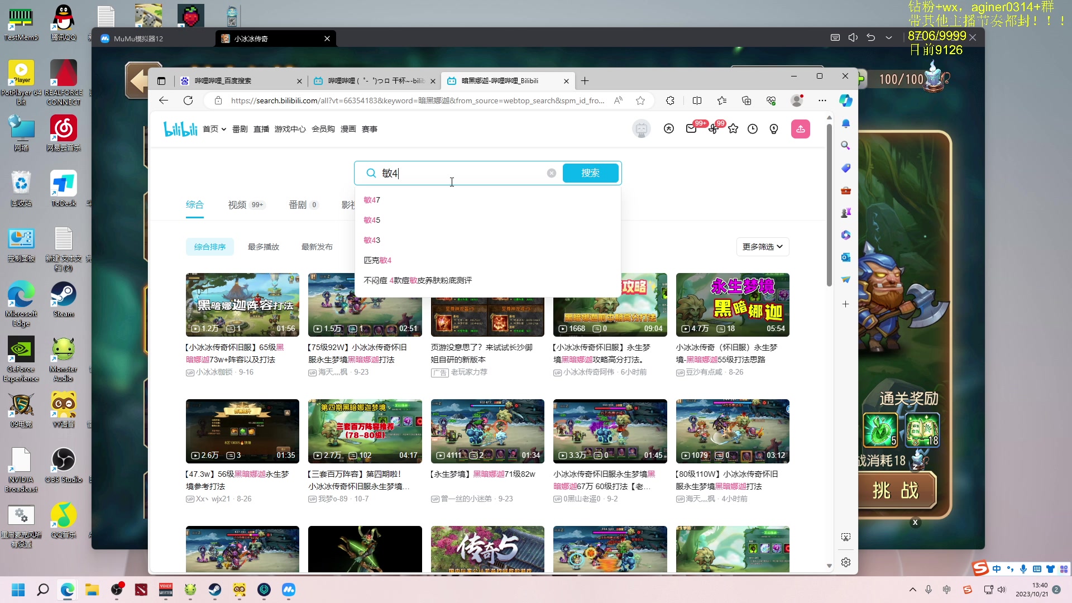Open 漫画 in bilibili navigation
The image size is (1072, 603).
point(348,129)
